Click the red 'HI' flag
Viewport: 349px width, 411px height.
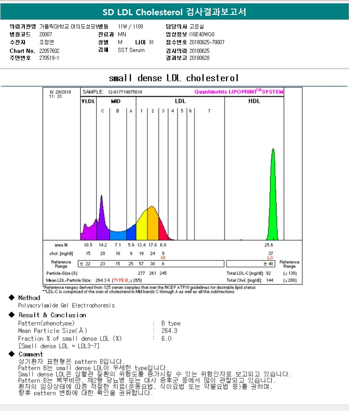point(163,257)
